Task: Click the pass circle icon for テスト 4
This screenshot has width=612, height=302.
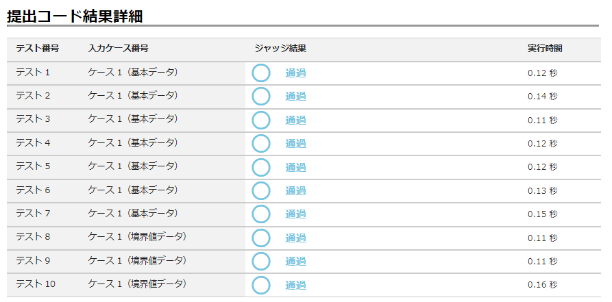Action: (261, 144)
